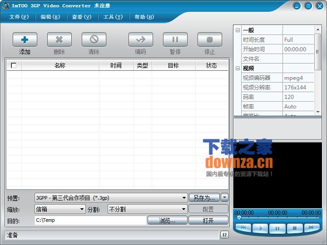Click the destination path field C:\Temp
327x245 pixels.
pos(90,220)
